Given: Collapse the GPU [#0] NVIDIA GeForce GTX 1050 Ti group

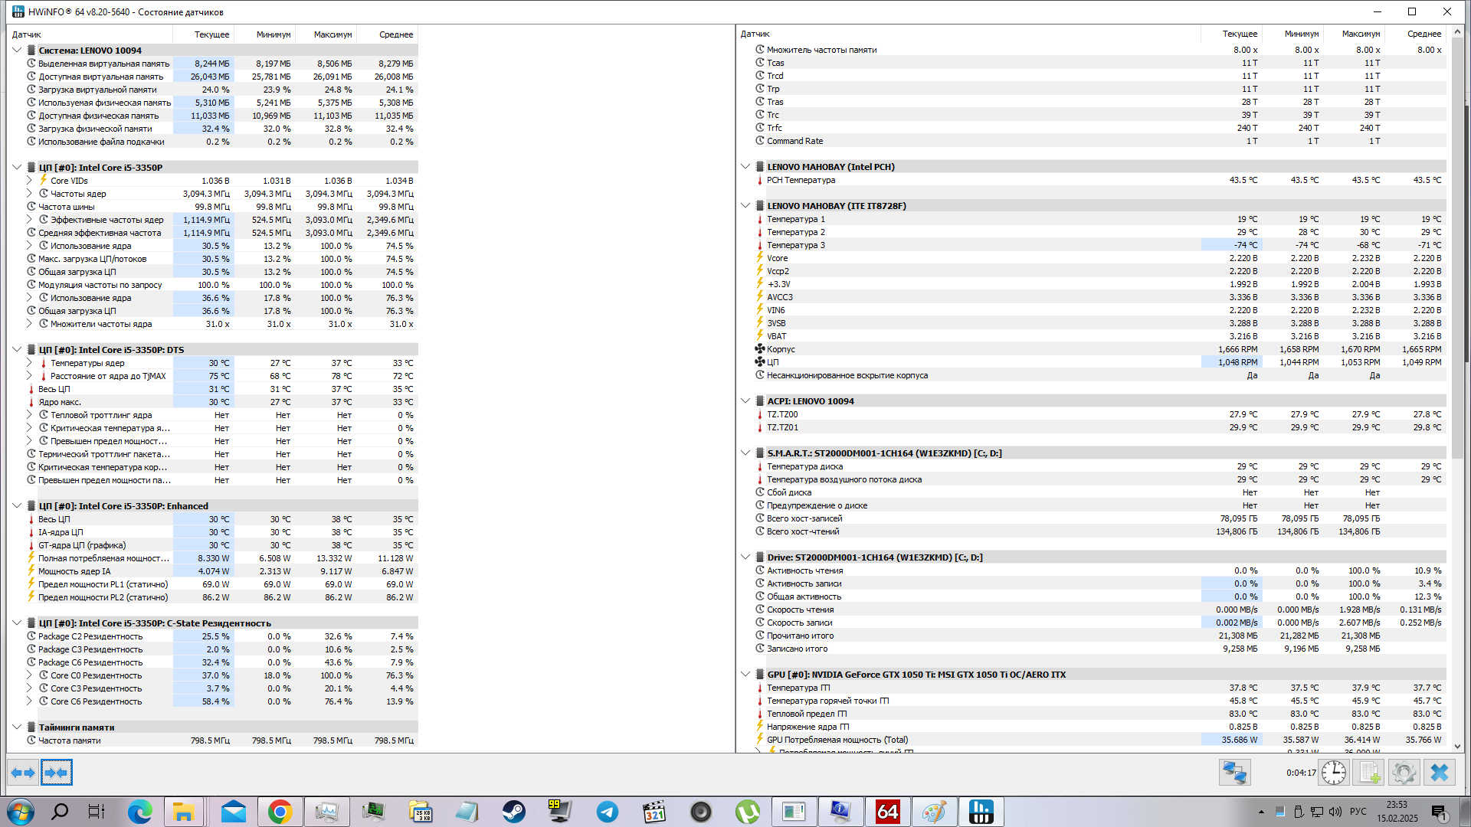Looking at the screenshot, I should click(x=745, y=675).
